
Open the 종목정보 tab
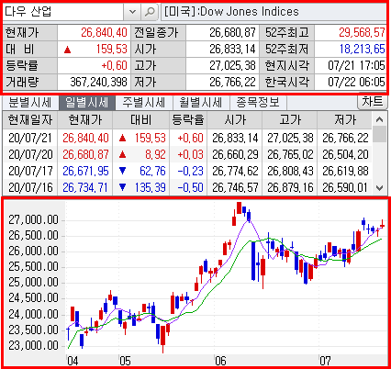click(x=258, y=103)
